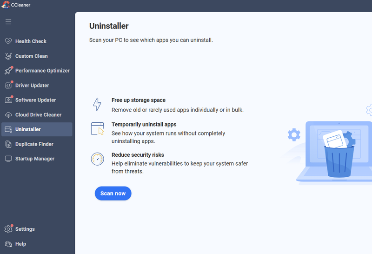Screen dimensions: 372x254
Task: Collapse the sidebar with the hamburger menu icon
Action: click(8, 22)
